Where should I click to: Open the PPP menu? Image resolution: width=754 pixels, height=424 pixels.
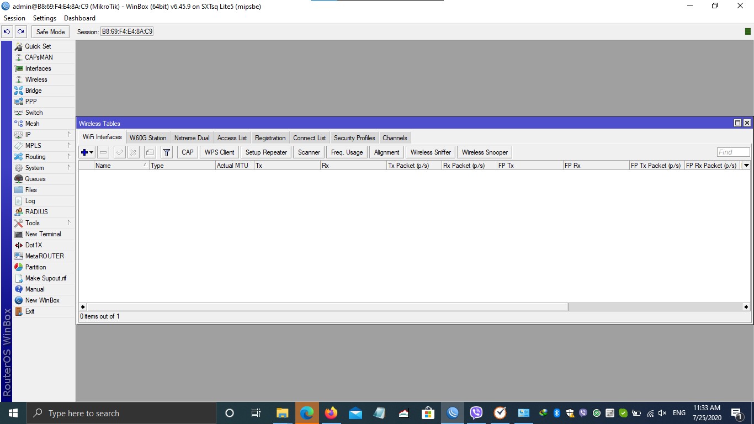[44, 102]
